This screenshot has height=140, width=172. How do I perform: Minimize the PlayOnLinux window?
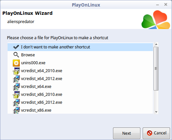(x=158, y=5)
